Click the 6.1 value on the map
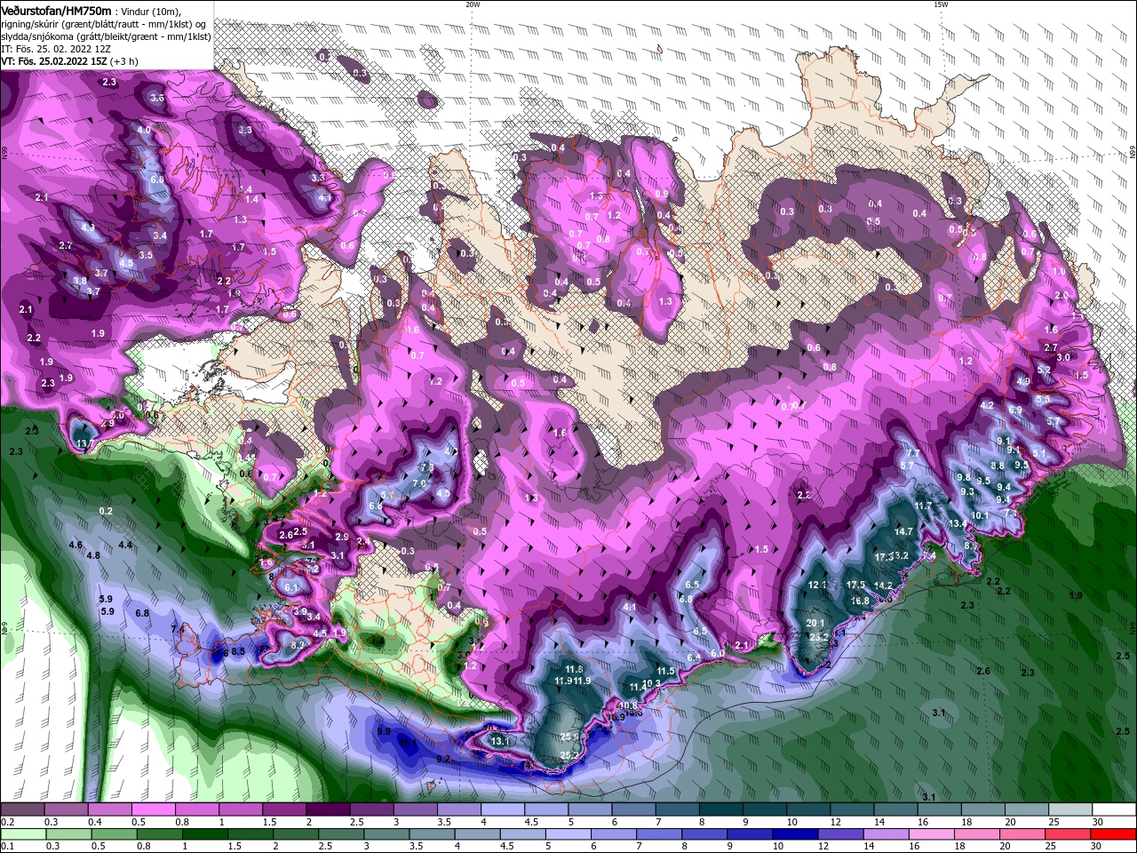Viewport: 1137px width, 853px height. tap(291, 588)
